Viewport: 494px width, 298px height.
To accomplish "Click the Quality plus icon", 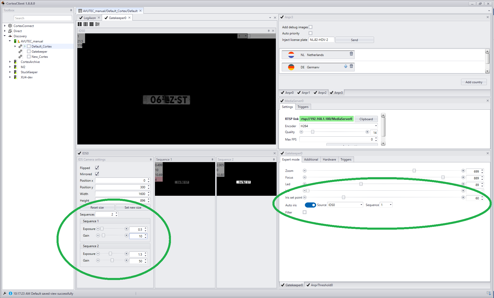I will click(367, 132).
